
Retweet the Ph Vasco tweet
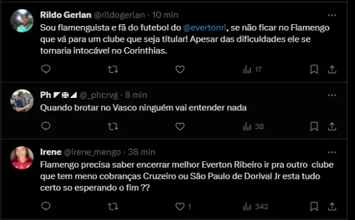click(113, 126)
